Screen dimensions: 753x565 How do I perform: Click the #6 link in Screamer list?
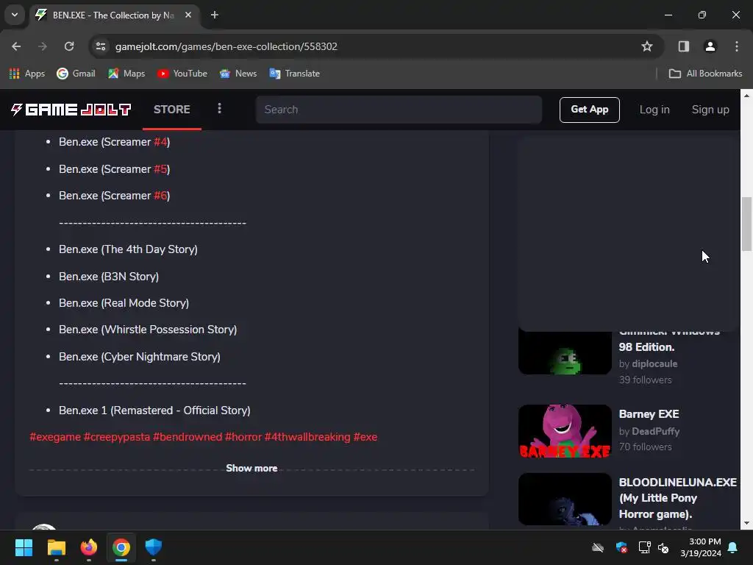160,196
